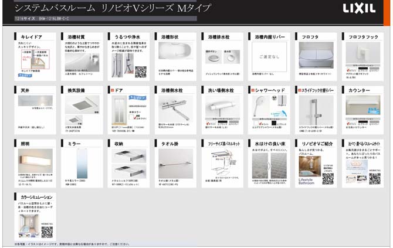This screenshot has width=393, height=248.
Task: Select white checkmark in フロフタフック color variation
Action: click(349, 70)
